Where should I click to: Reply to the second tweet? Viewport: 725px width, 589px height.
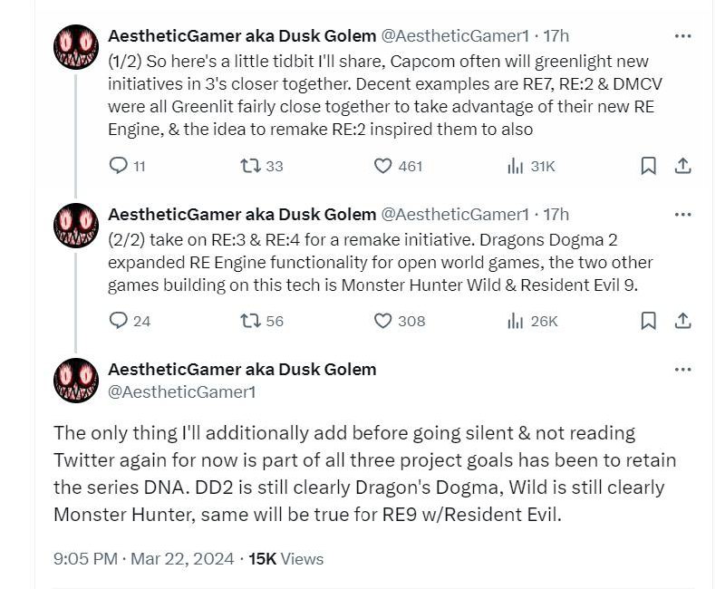pos(118,321)
